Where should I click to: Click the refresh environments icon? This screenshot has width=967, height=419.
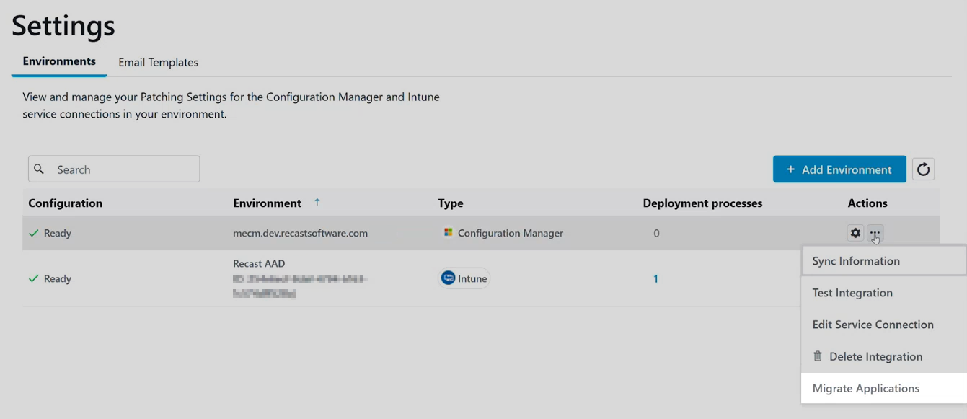(923, 169)
